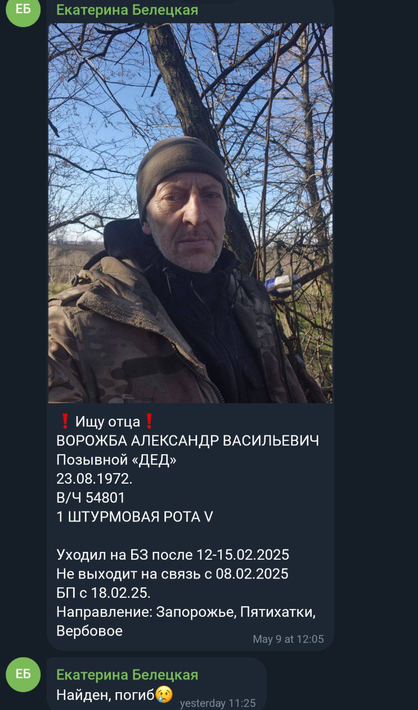Open the ЕБ avatar beside 'Найден, погиб' message
Viewport: 418px width, 710px height.
(23, 674)
